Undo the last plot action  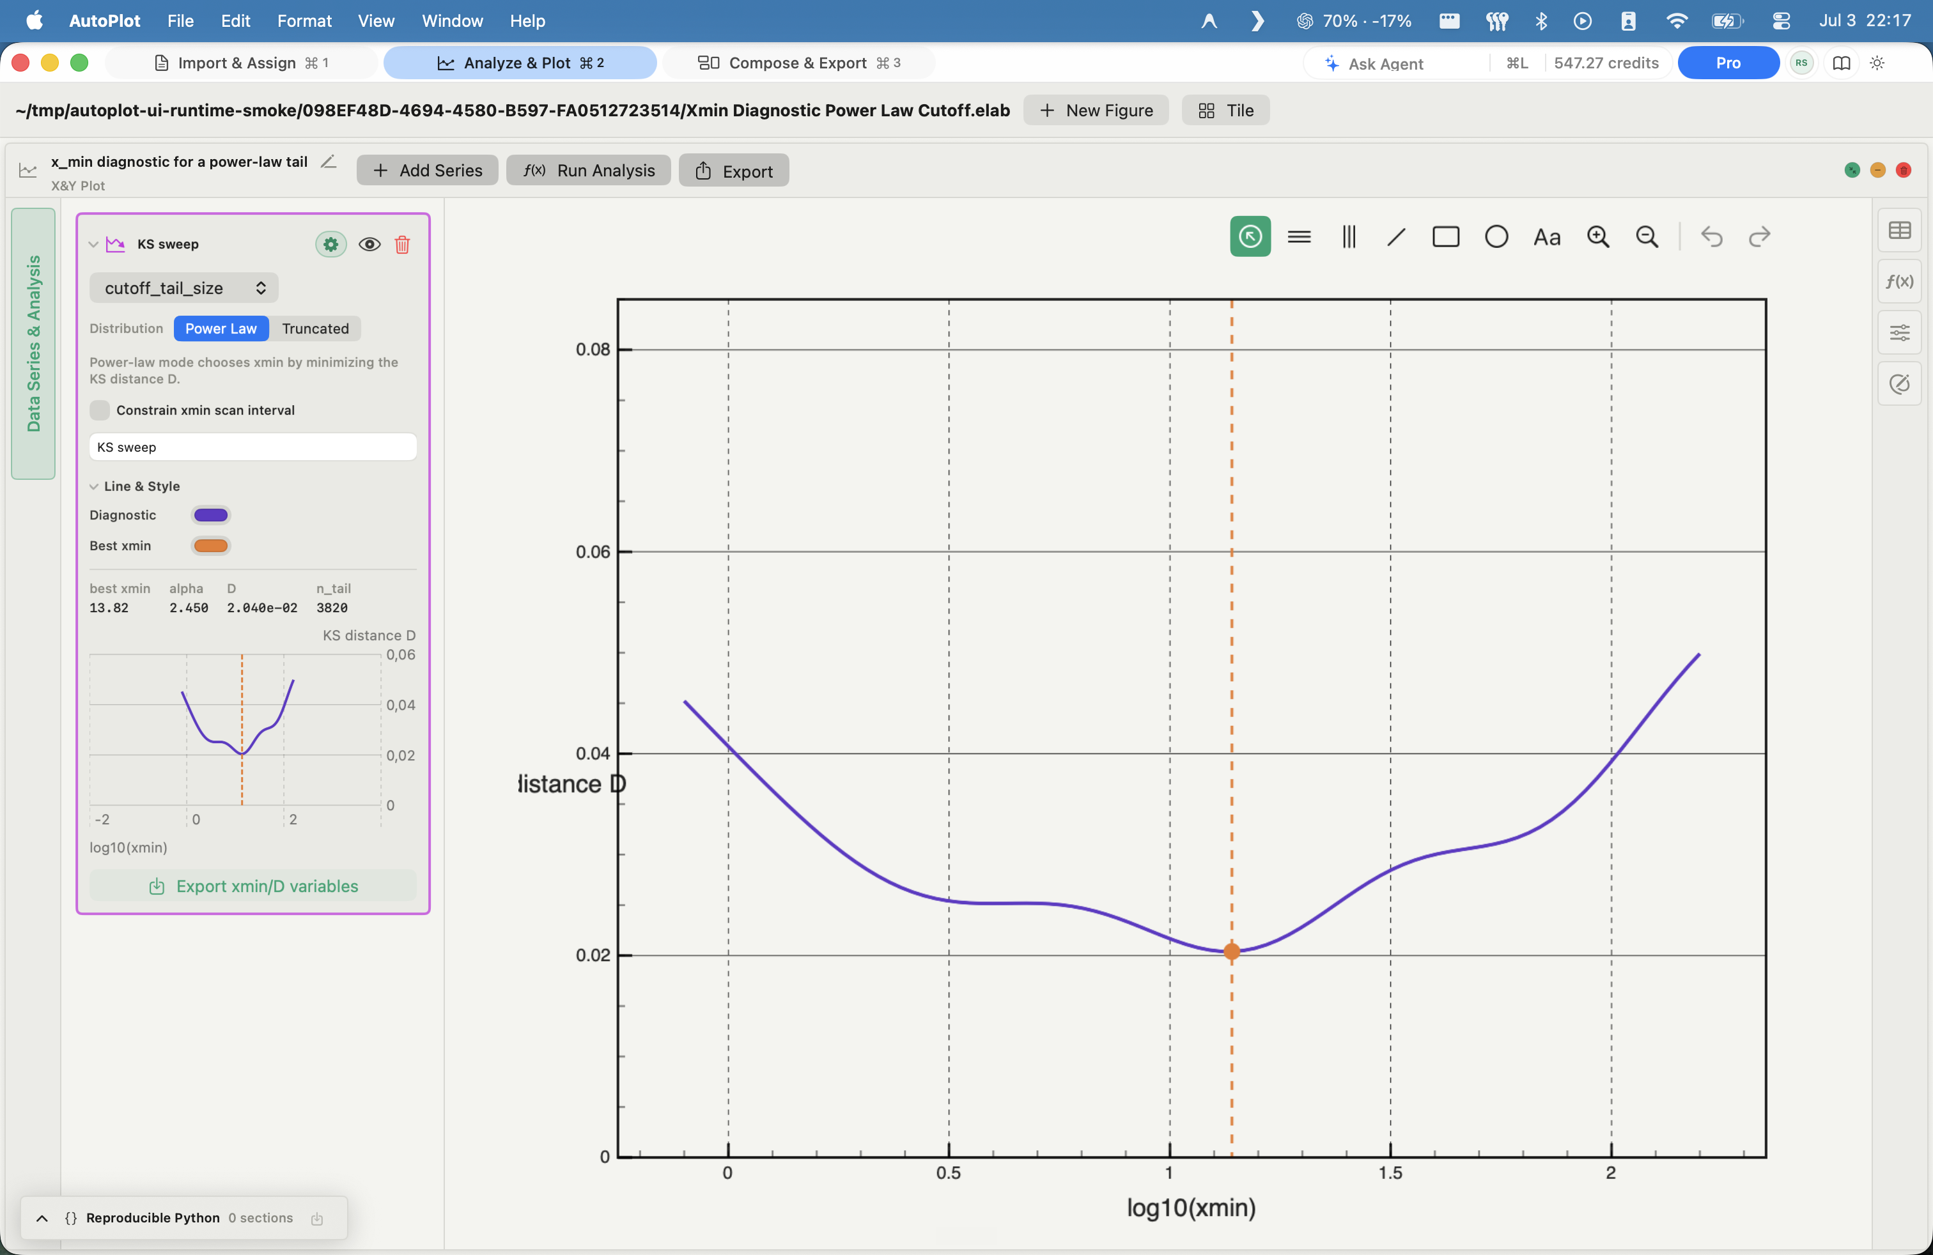pyautogui.click(x=1711, y=236)
